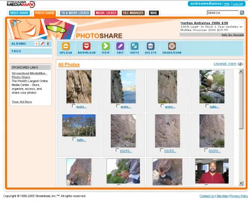This screenshot has height=220, width=248.
Task: Click the Move icon in the toolbar
Action: [x=134, y=46]
